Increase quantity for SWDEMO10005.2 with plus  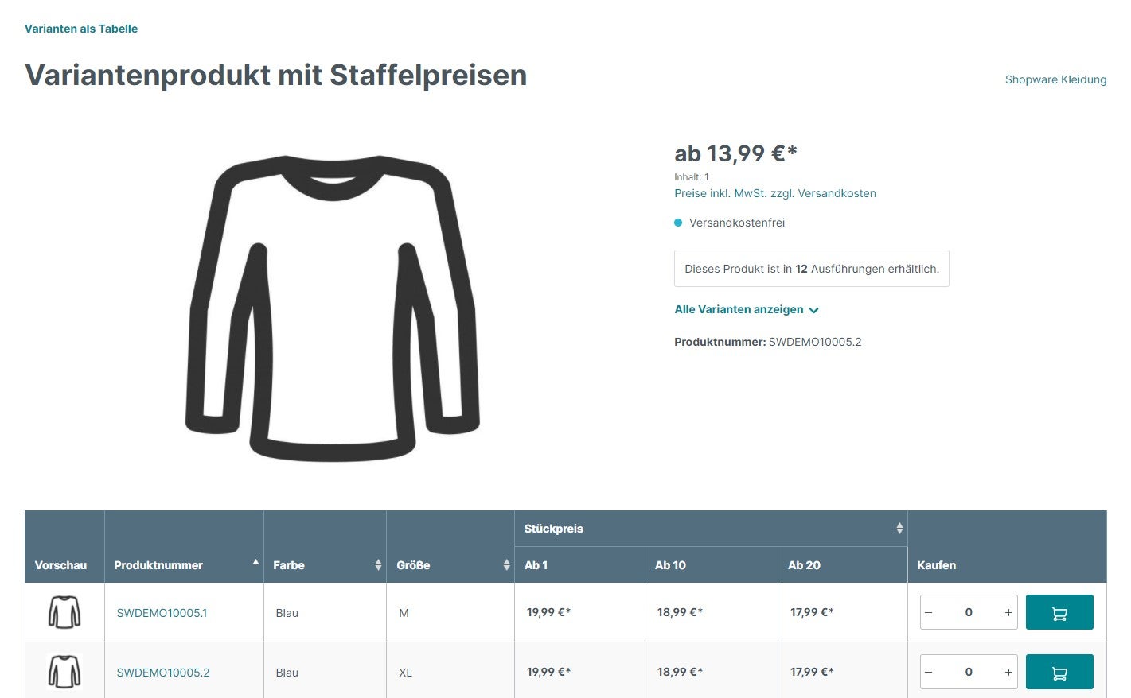1008,672
